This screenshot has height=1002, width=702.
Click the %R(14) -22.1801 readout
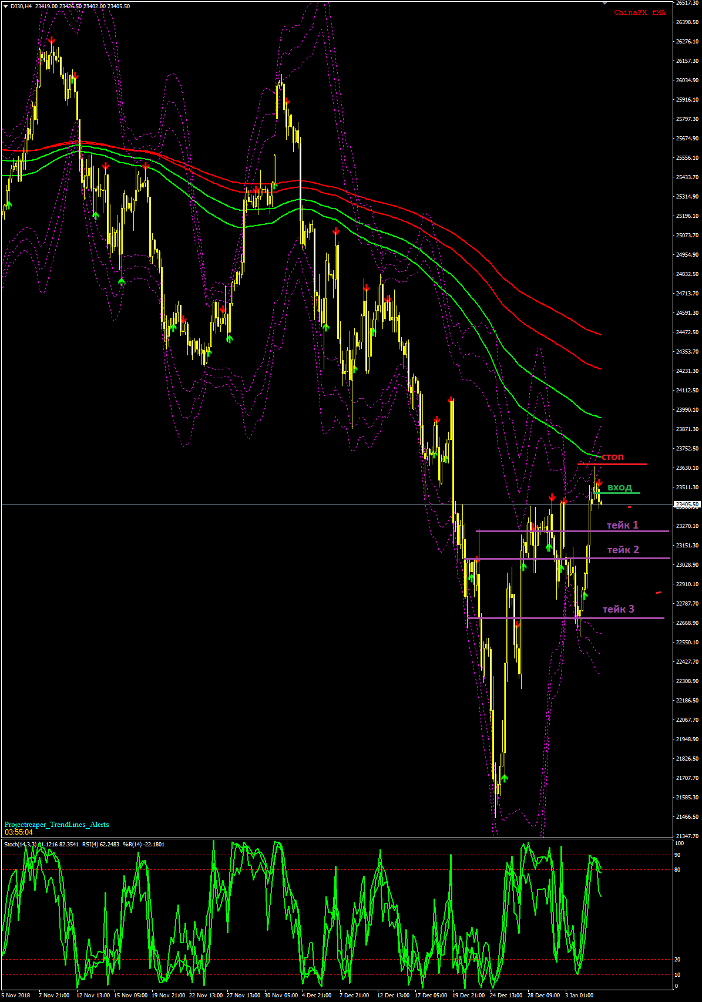143,845
